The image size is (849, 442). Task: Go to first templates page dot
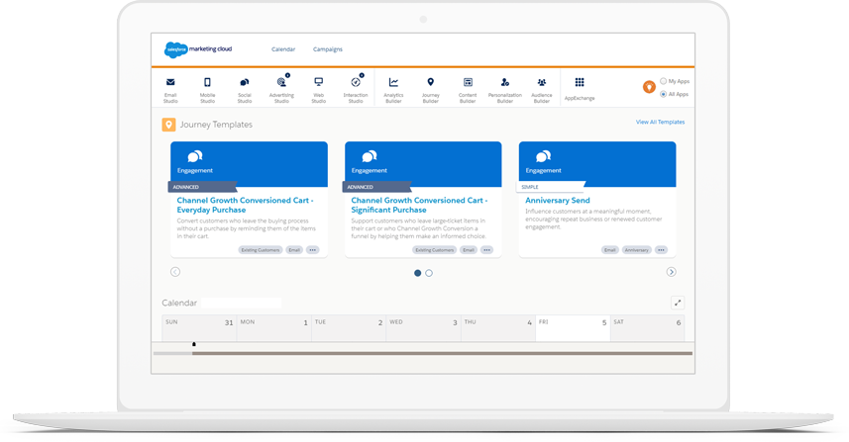[x=417, y=273]
